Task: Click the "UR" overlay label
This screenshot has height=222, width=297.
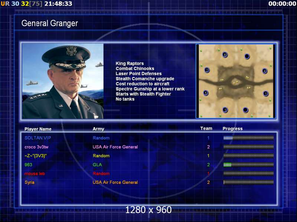Action: (5, 4)
